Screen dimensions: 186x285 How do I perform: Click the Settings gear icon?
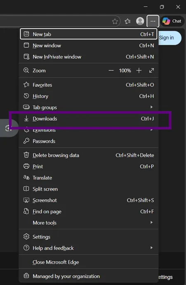coord(26,236)
